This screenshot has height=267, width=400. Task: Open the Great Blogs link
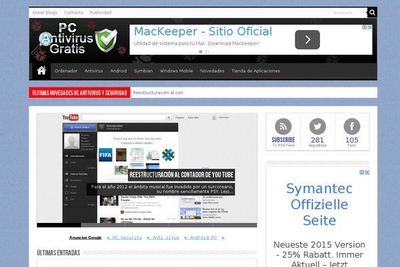coord(45,13)
